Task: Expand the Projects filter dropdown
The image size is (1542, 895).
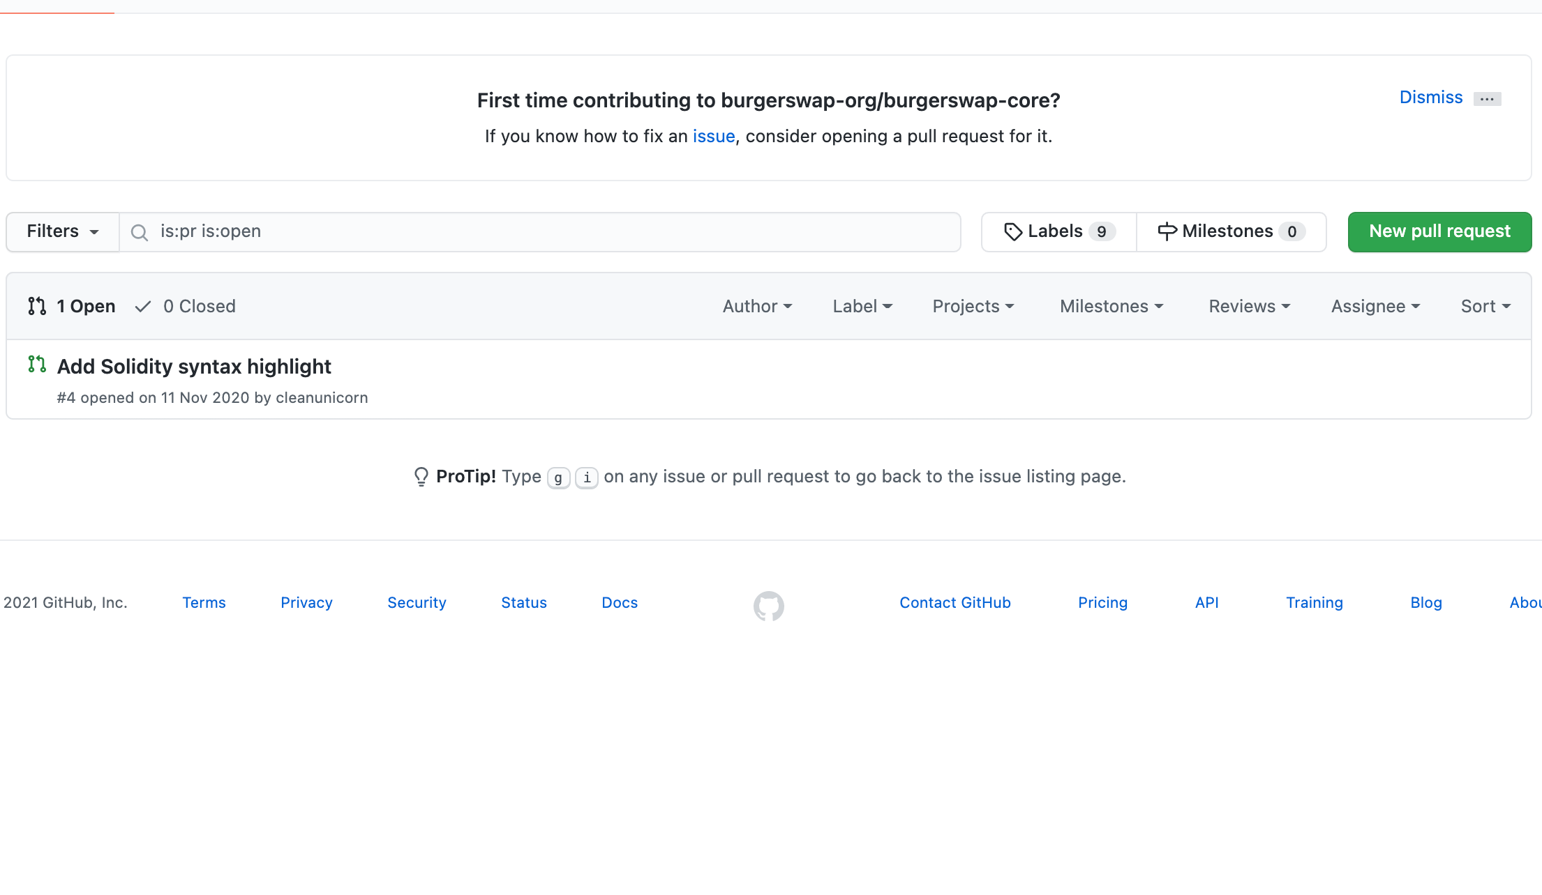Action: coord(973,306)
